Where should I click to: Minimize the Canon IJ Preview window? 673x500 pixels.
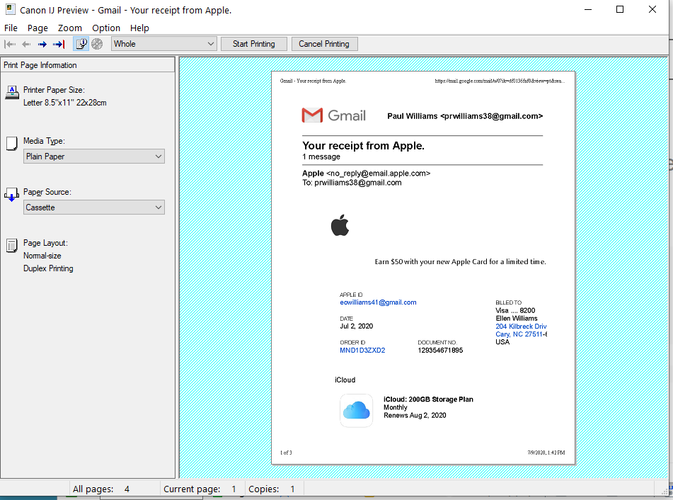click(x=588, y=9)
